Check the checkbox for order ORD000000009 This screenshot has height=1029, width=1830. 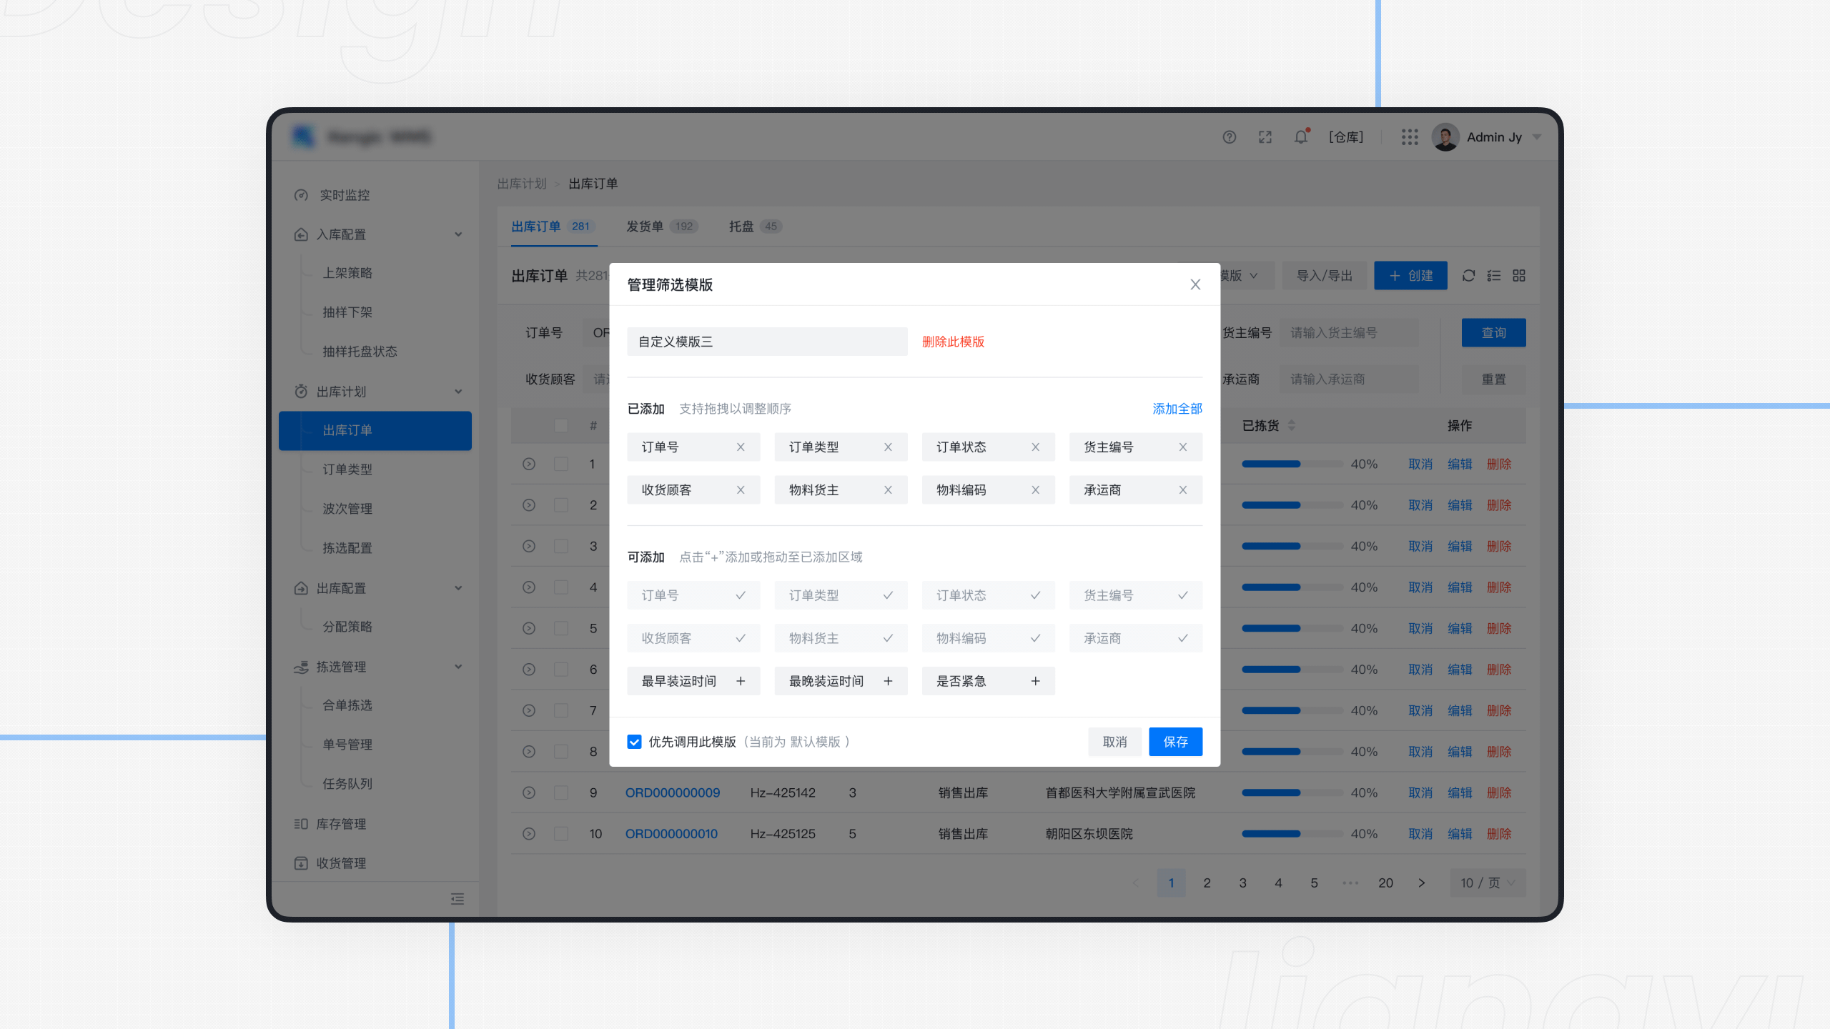pyautogui.click(x=560, y=792)
